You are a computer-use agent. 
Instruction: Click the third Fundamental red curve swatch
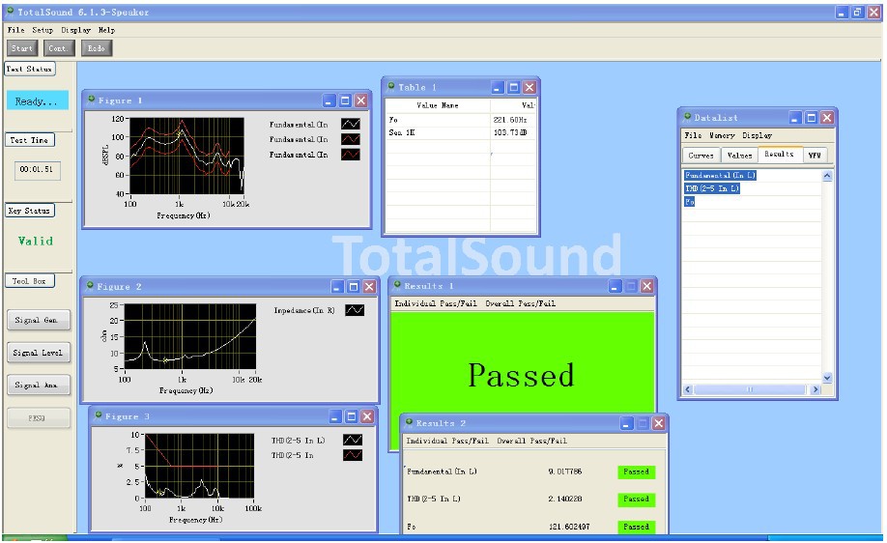351,155
